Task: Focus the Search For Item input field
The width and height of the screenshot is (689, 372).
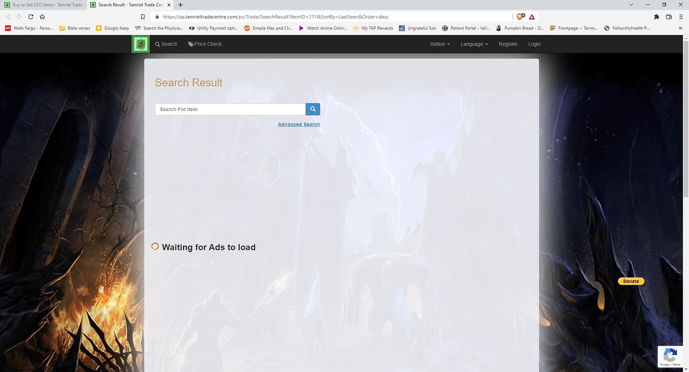Action: point(230,109)
